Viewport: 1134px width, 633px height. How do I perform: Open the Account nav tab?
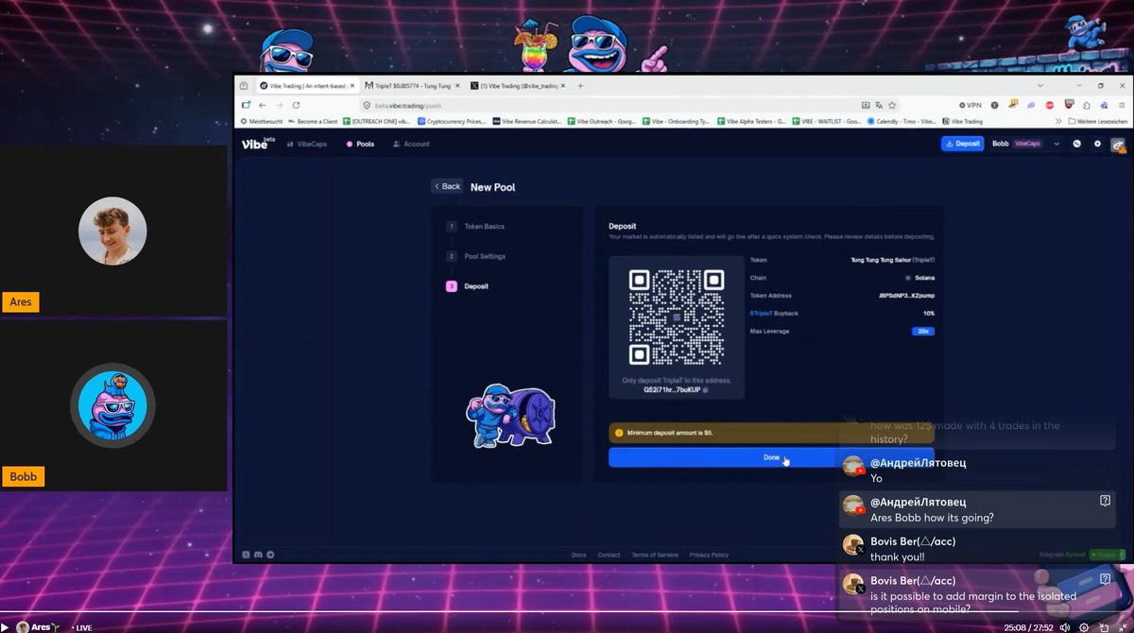[411, 145]
